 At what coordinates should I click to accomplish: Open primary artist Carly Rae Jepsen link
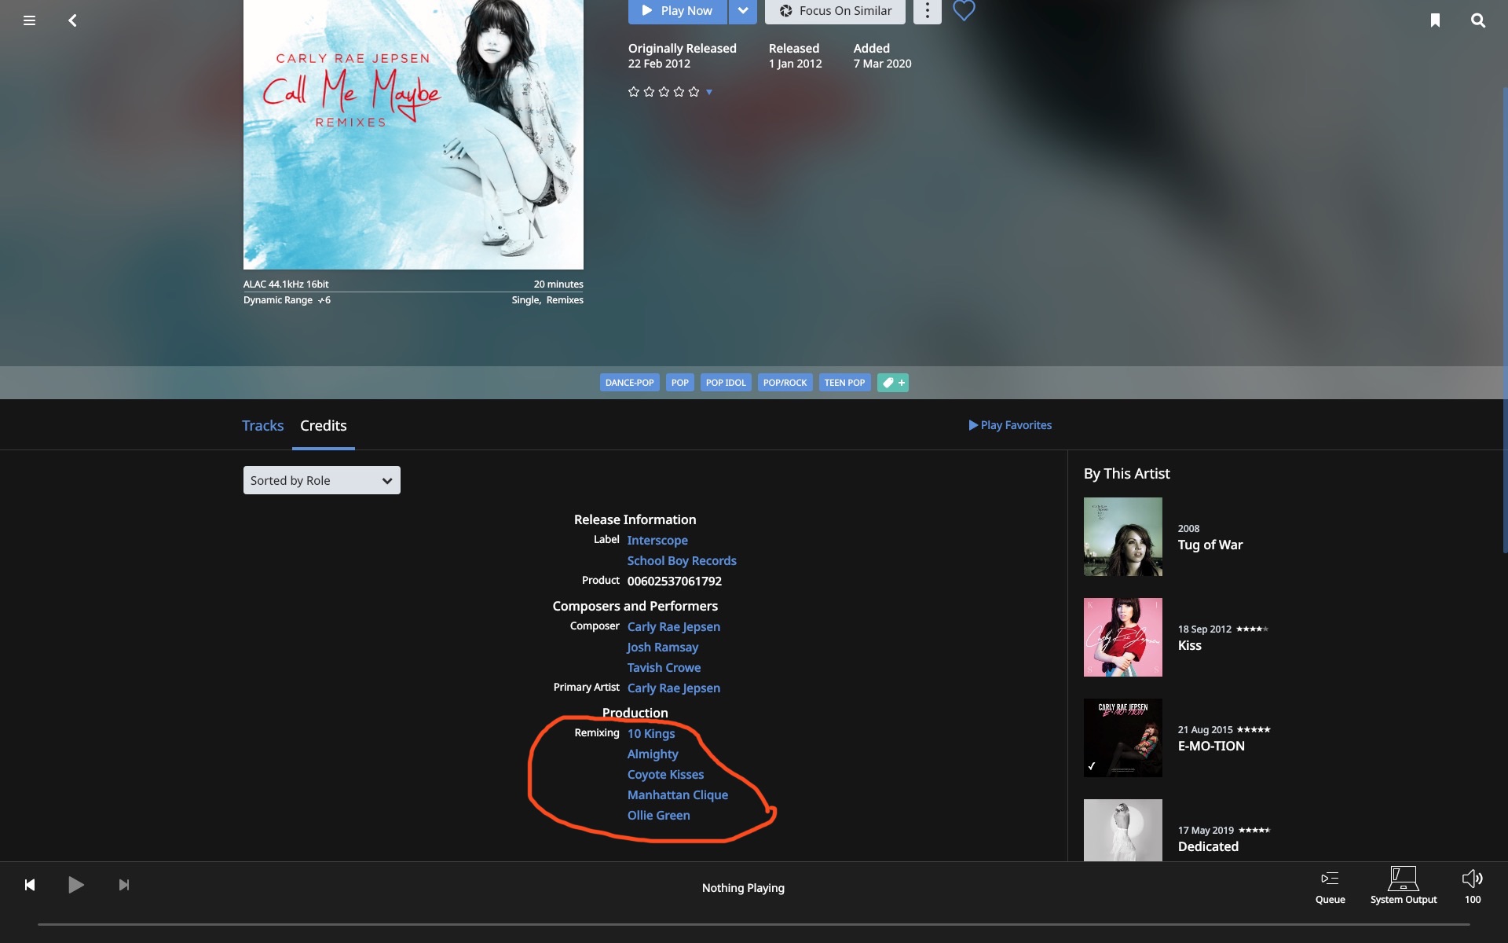[x=674, y=688]
